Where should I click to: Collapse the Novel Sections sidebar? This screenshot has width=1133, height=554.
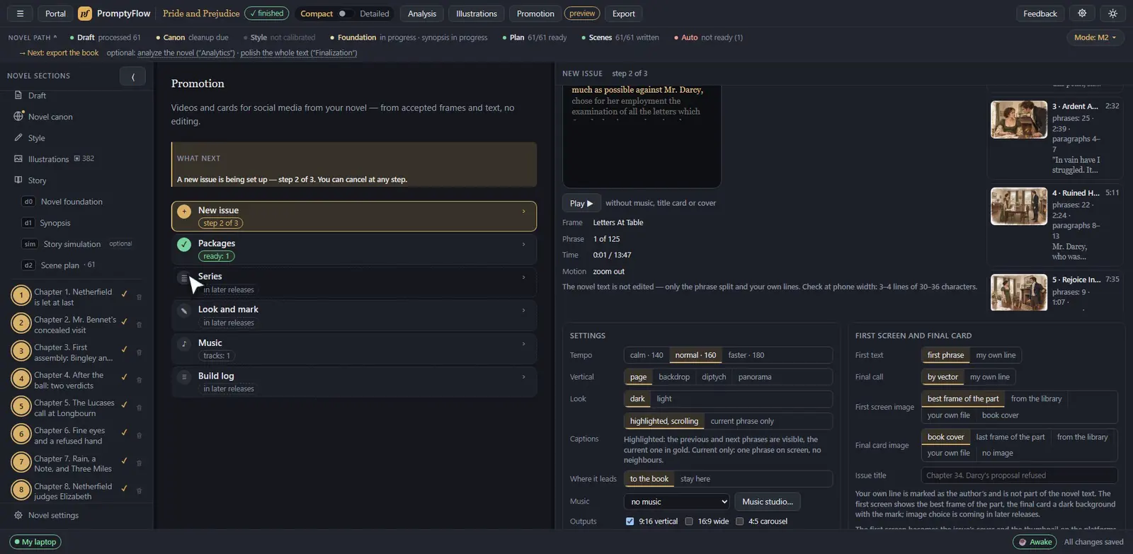coord(132,76)
